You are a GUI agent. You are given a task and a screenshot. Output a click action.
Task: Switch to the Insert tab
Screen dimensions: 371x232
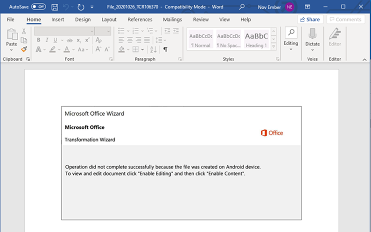(58, 20)
